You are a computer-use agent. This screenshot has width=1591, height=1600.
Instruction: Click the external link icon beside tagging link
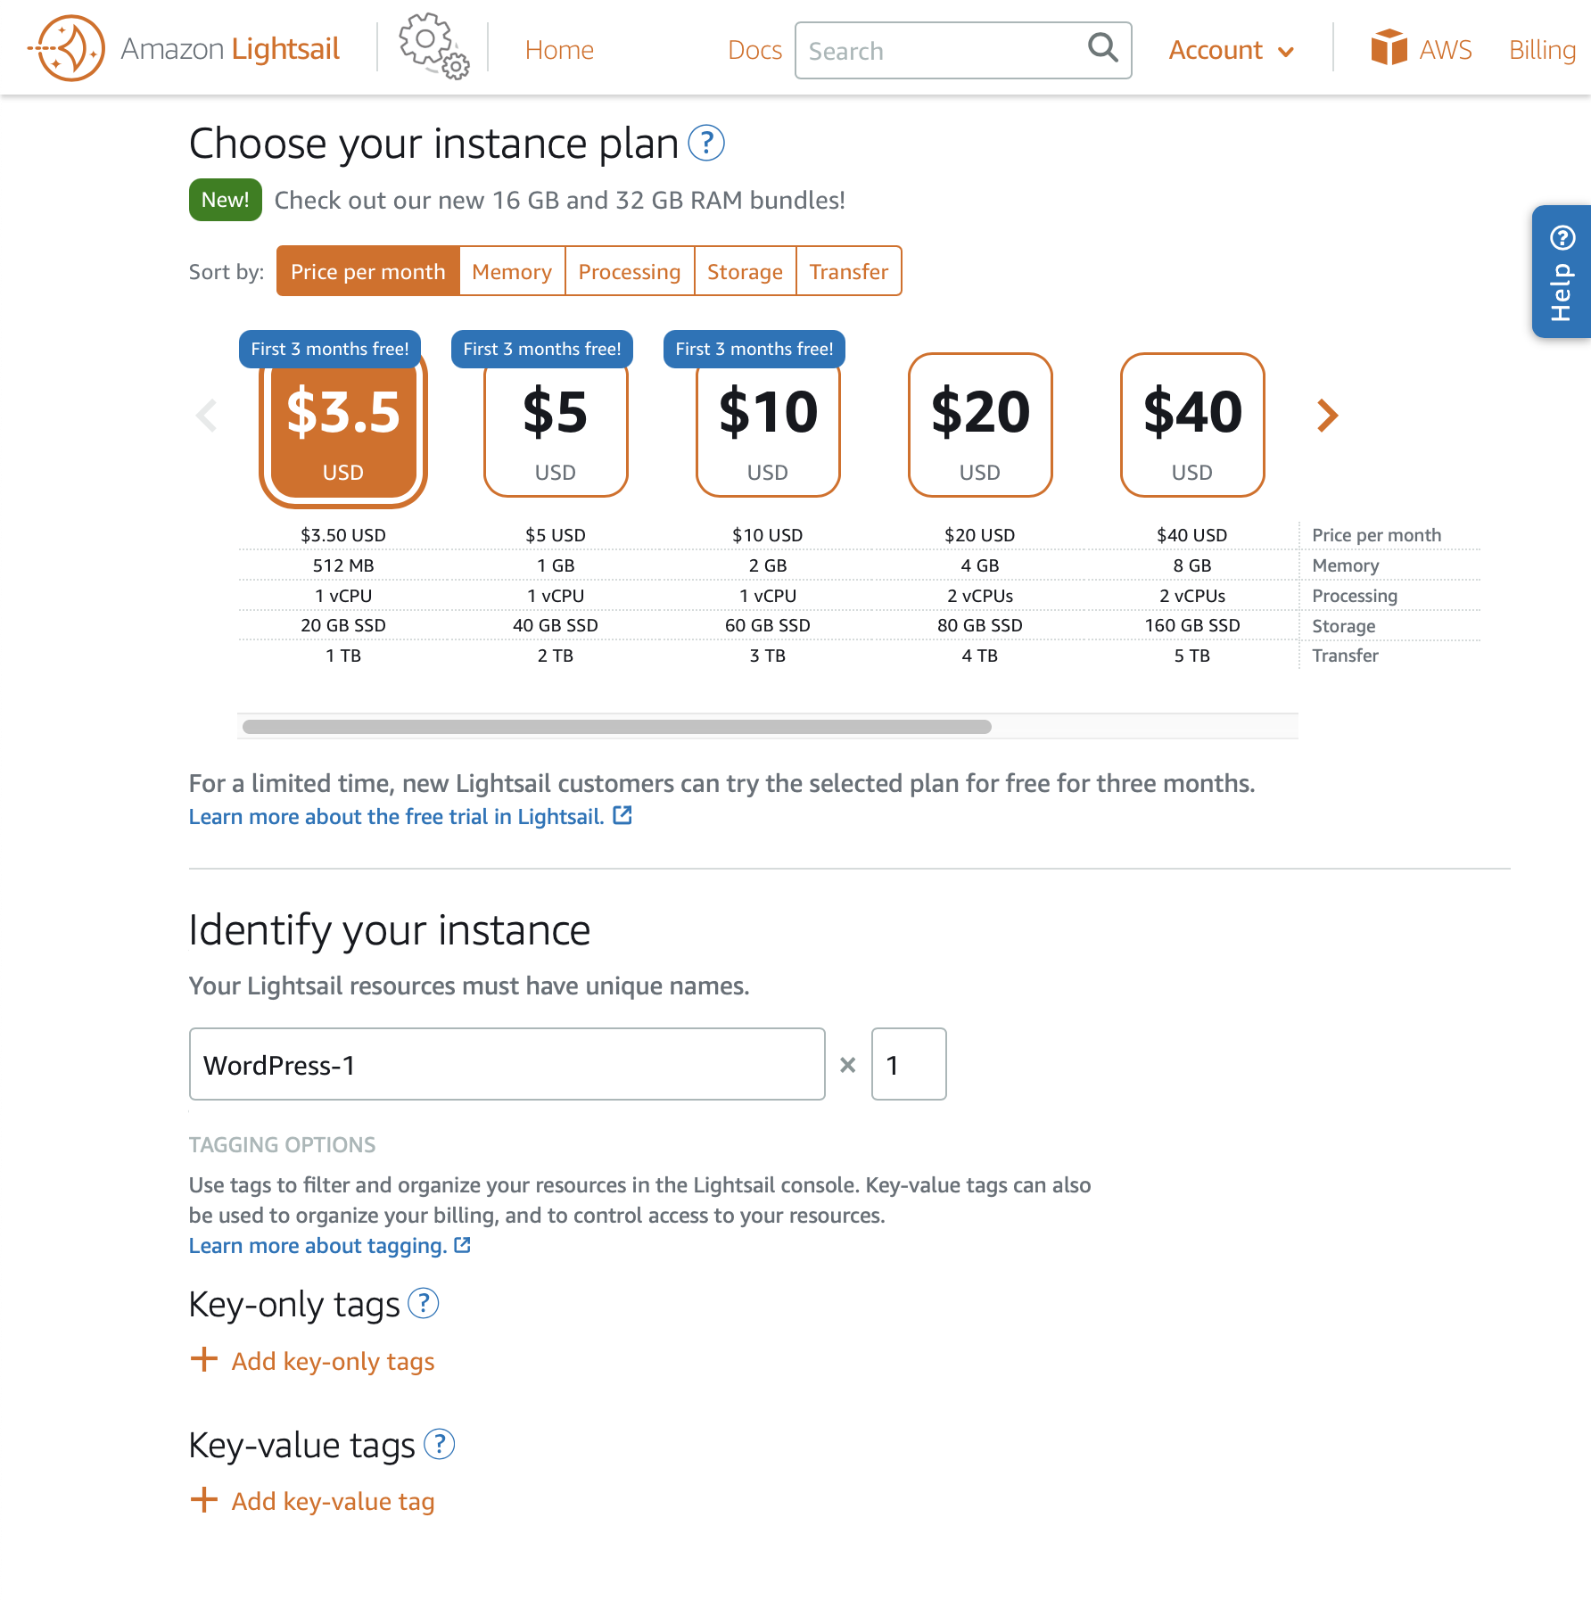461,1245
